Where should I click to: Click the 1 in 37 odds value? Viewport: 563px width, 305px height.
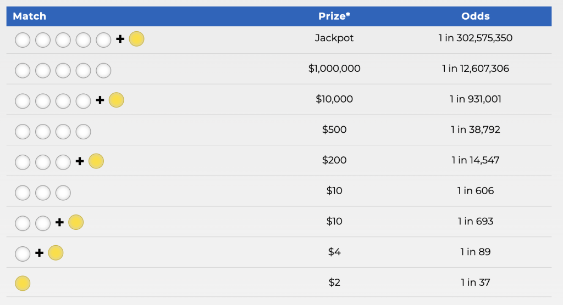point(476,283)
